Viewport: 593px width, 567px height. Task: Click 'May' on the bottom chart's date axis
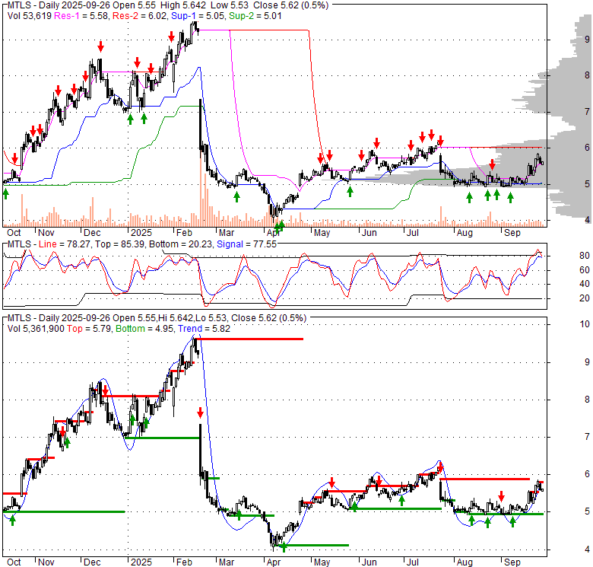click(322, 562)
